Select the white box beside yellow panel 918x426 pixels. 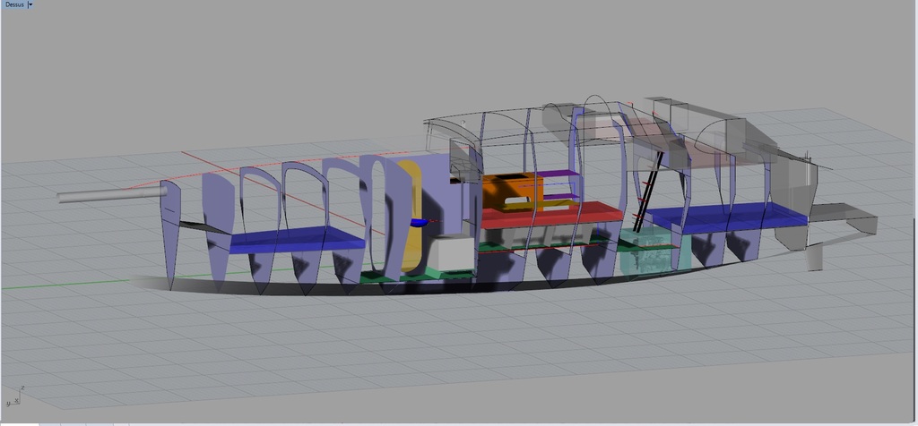pos(450,254)
